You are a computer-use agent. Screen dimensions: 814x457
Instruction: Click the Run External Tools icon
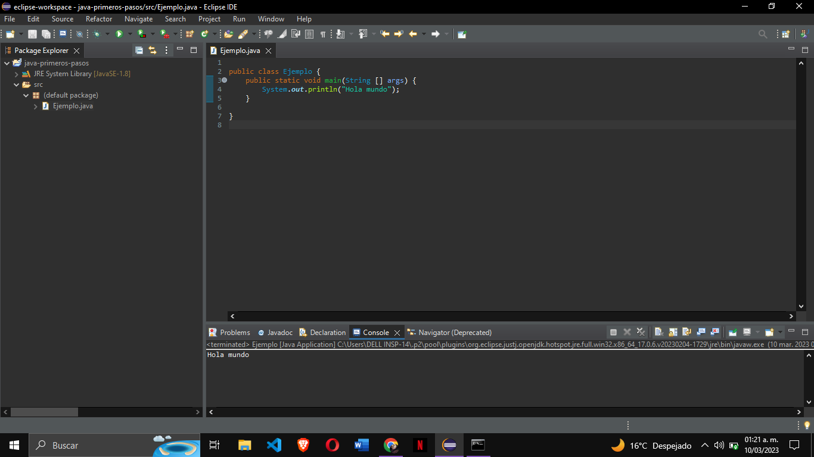coord(164,34)
